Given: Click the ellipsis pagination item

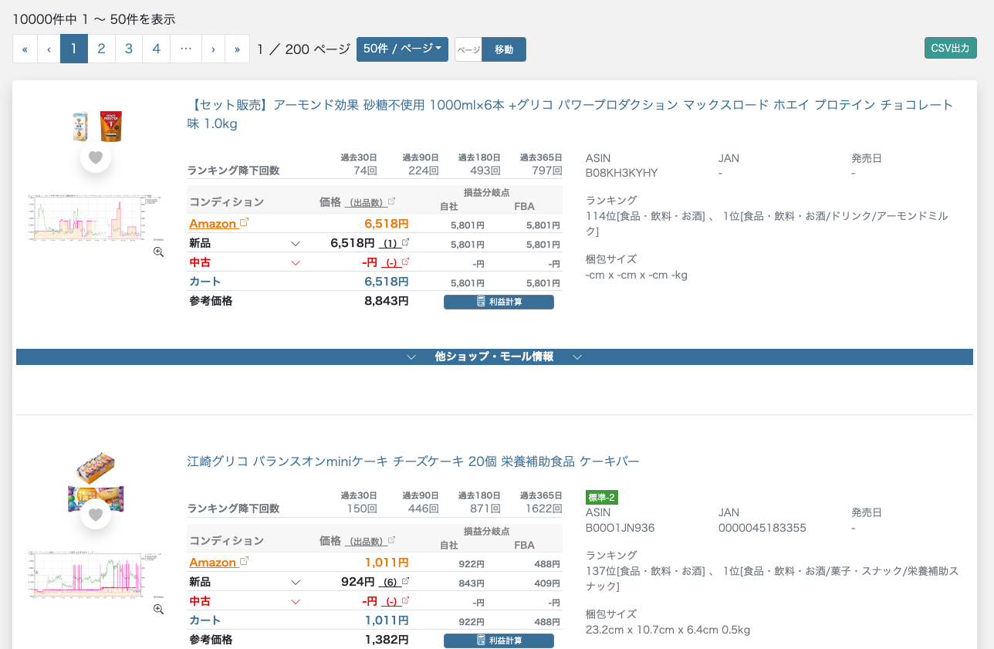Looking at the screenshot, I should (186, 49).
